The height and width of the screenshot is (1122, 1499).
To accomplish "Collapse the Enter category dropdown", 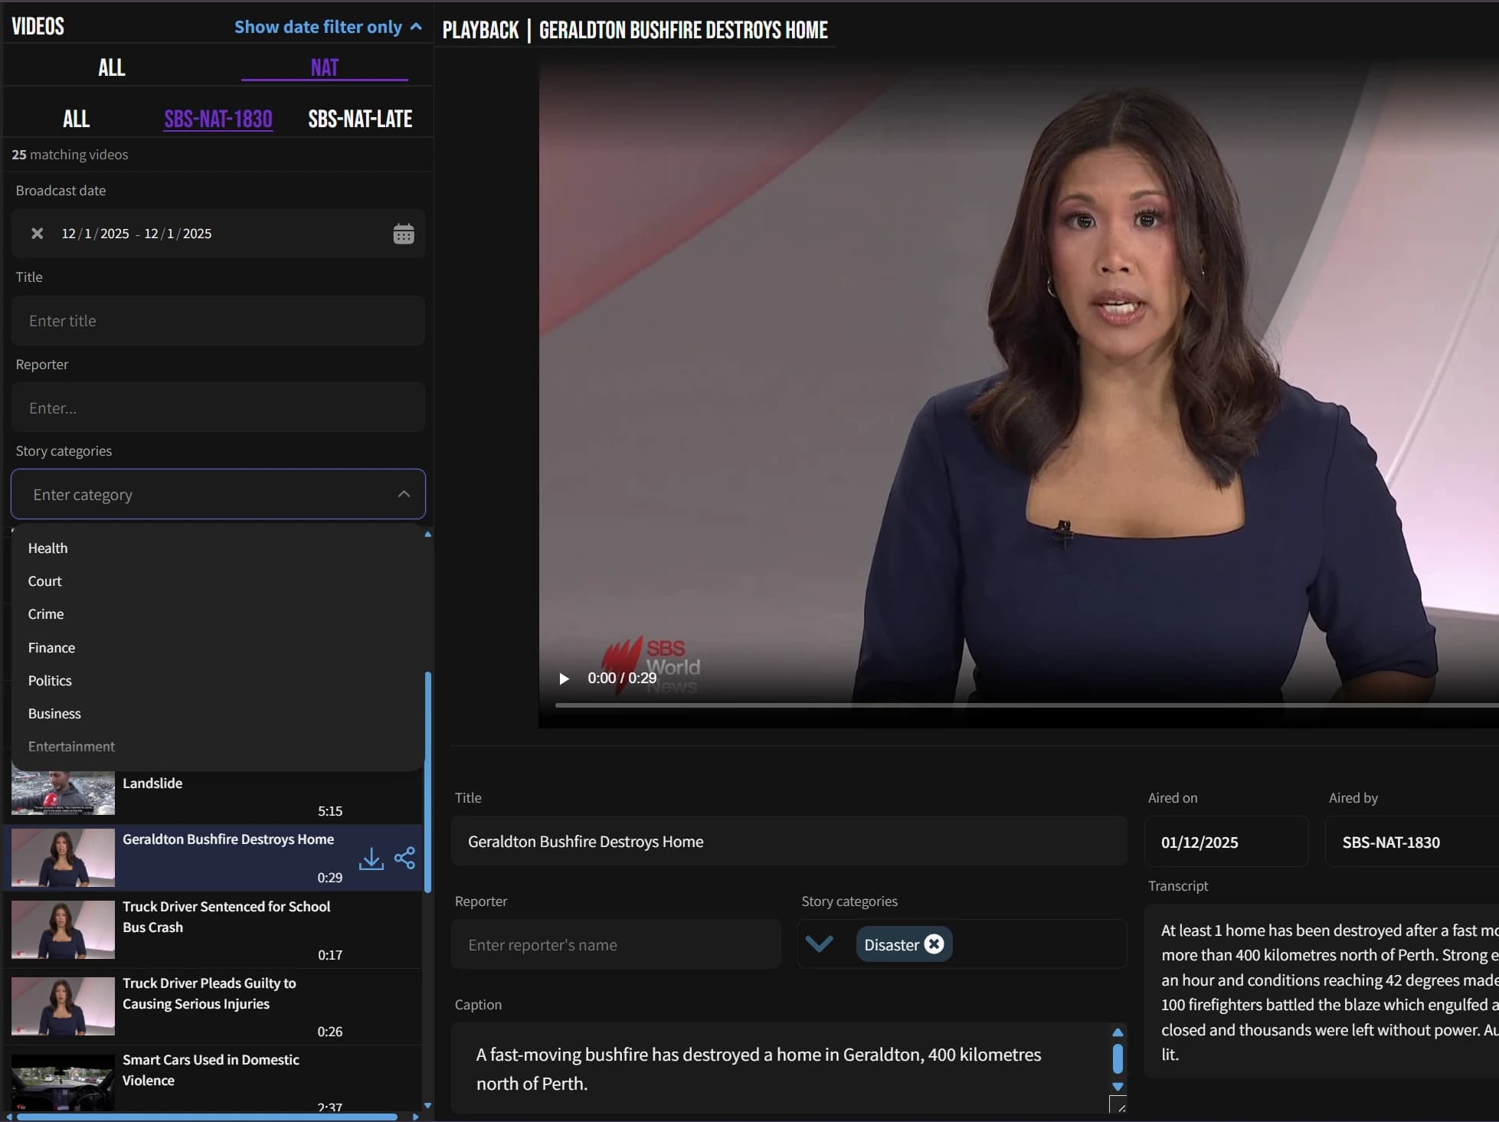I will pos(404,495).
